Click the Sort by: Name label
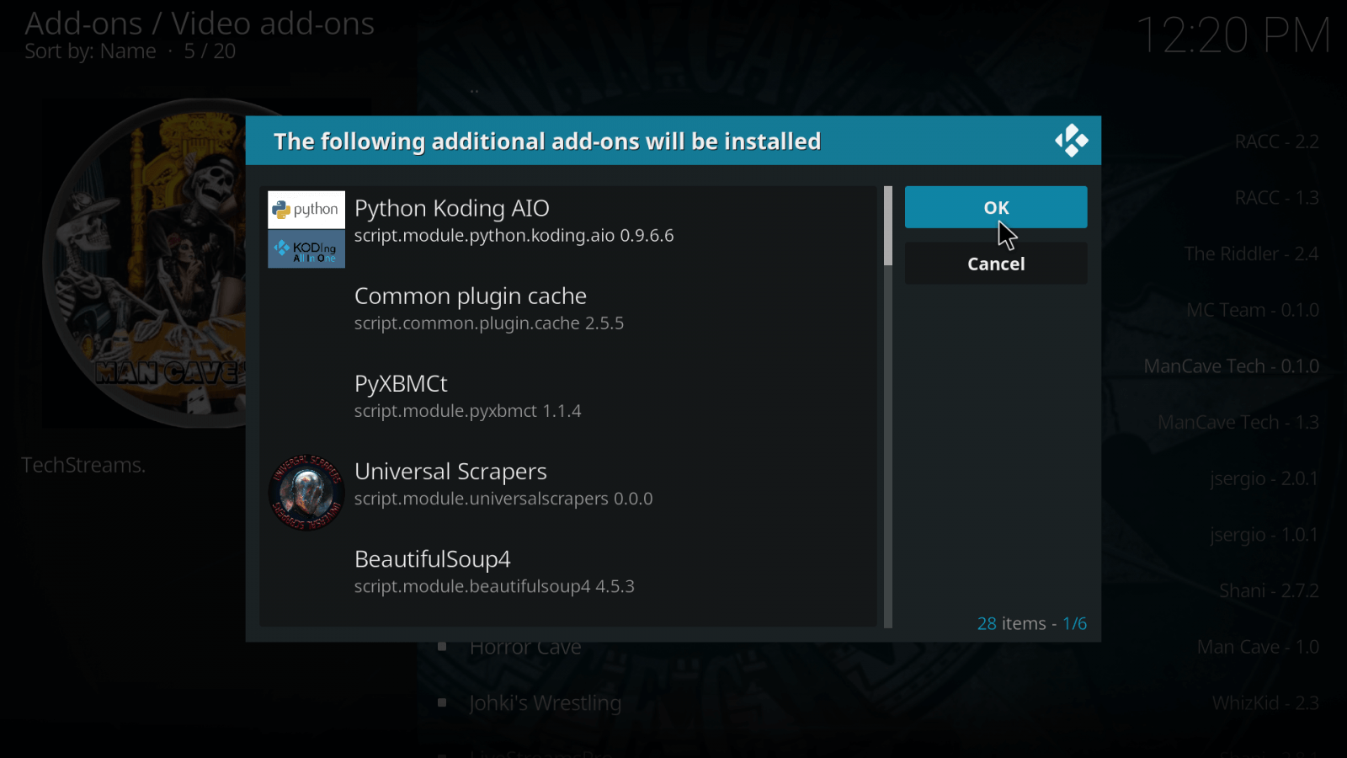Screen dimensions: 1347x758 (90, 51)
